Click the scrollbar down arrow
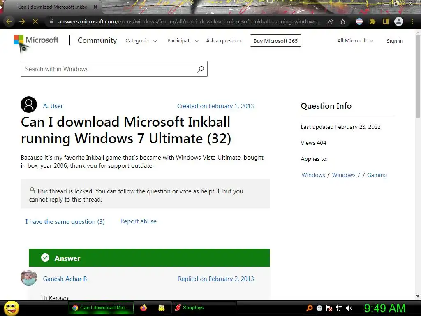 click(x=418, y=296)
